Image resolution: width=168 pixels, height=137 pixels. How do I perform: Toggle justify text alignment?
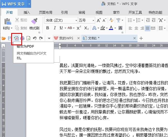148,28
